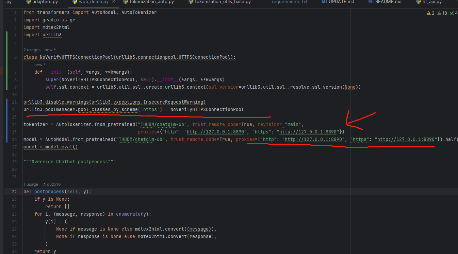Place cursor on the model.eval() line
Viewport: 458px width, 254px height.
pos(50,147)
